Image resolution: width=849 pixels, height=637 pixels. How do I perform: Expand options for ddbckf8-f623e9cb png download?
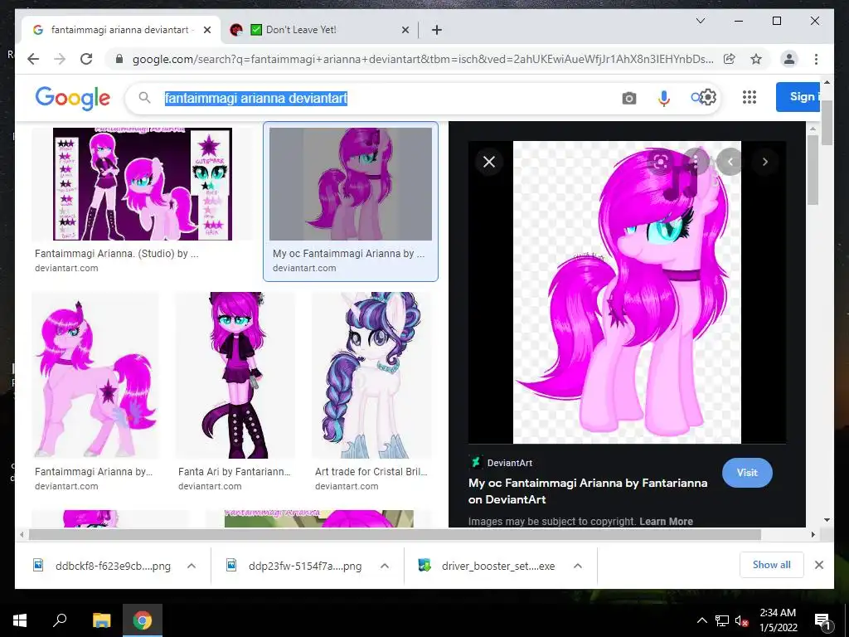pyautogui.click(x=192, y=566)
